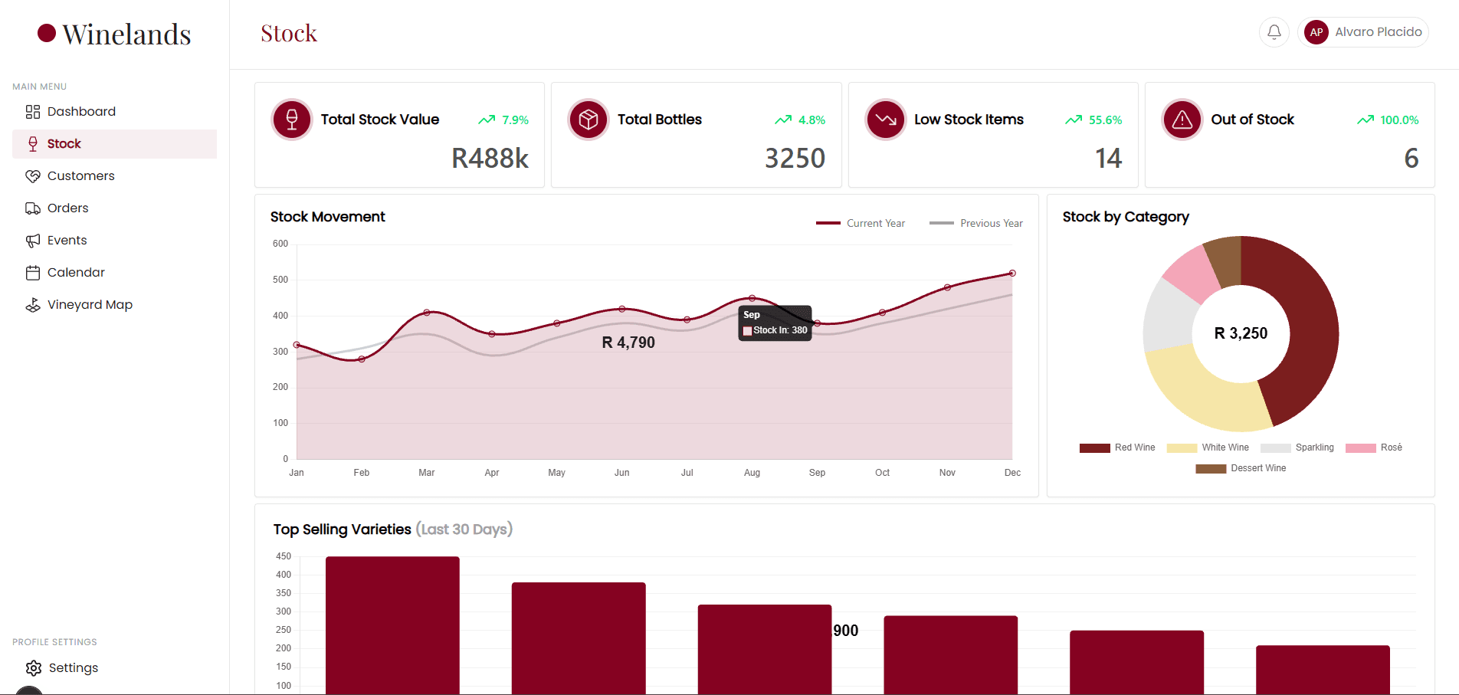Click the 3250 total bottles value
This screenshot has height=695, width=1459.
[x=795, y=159]
